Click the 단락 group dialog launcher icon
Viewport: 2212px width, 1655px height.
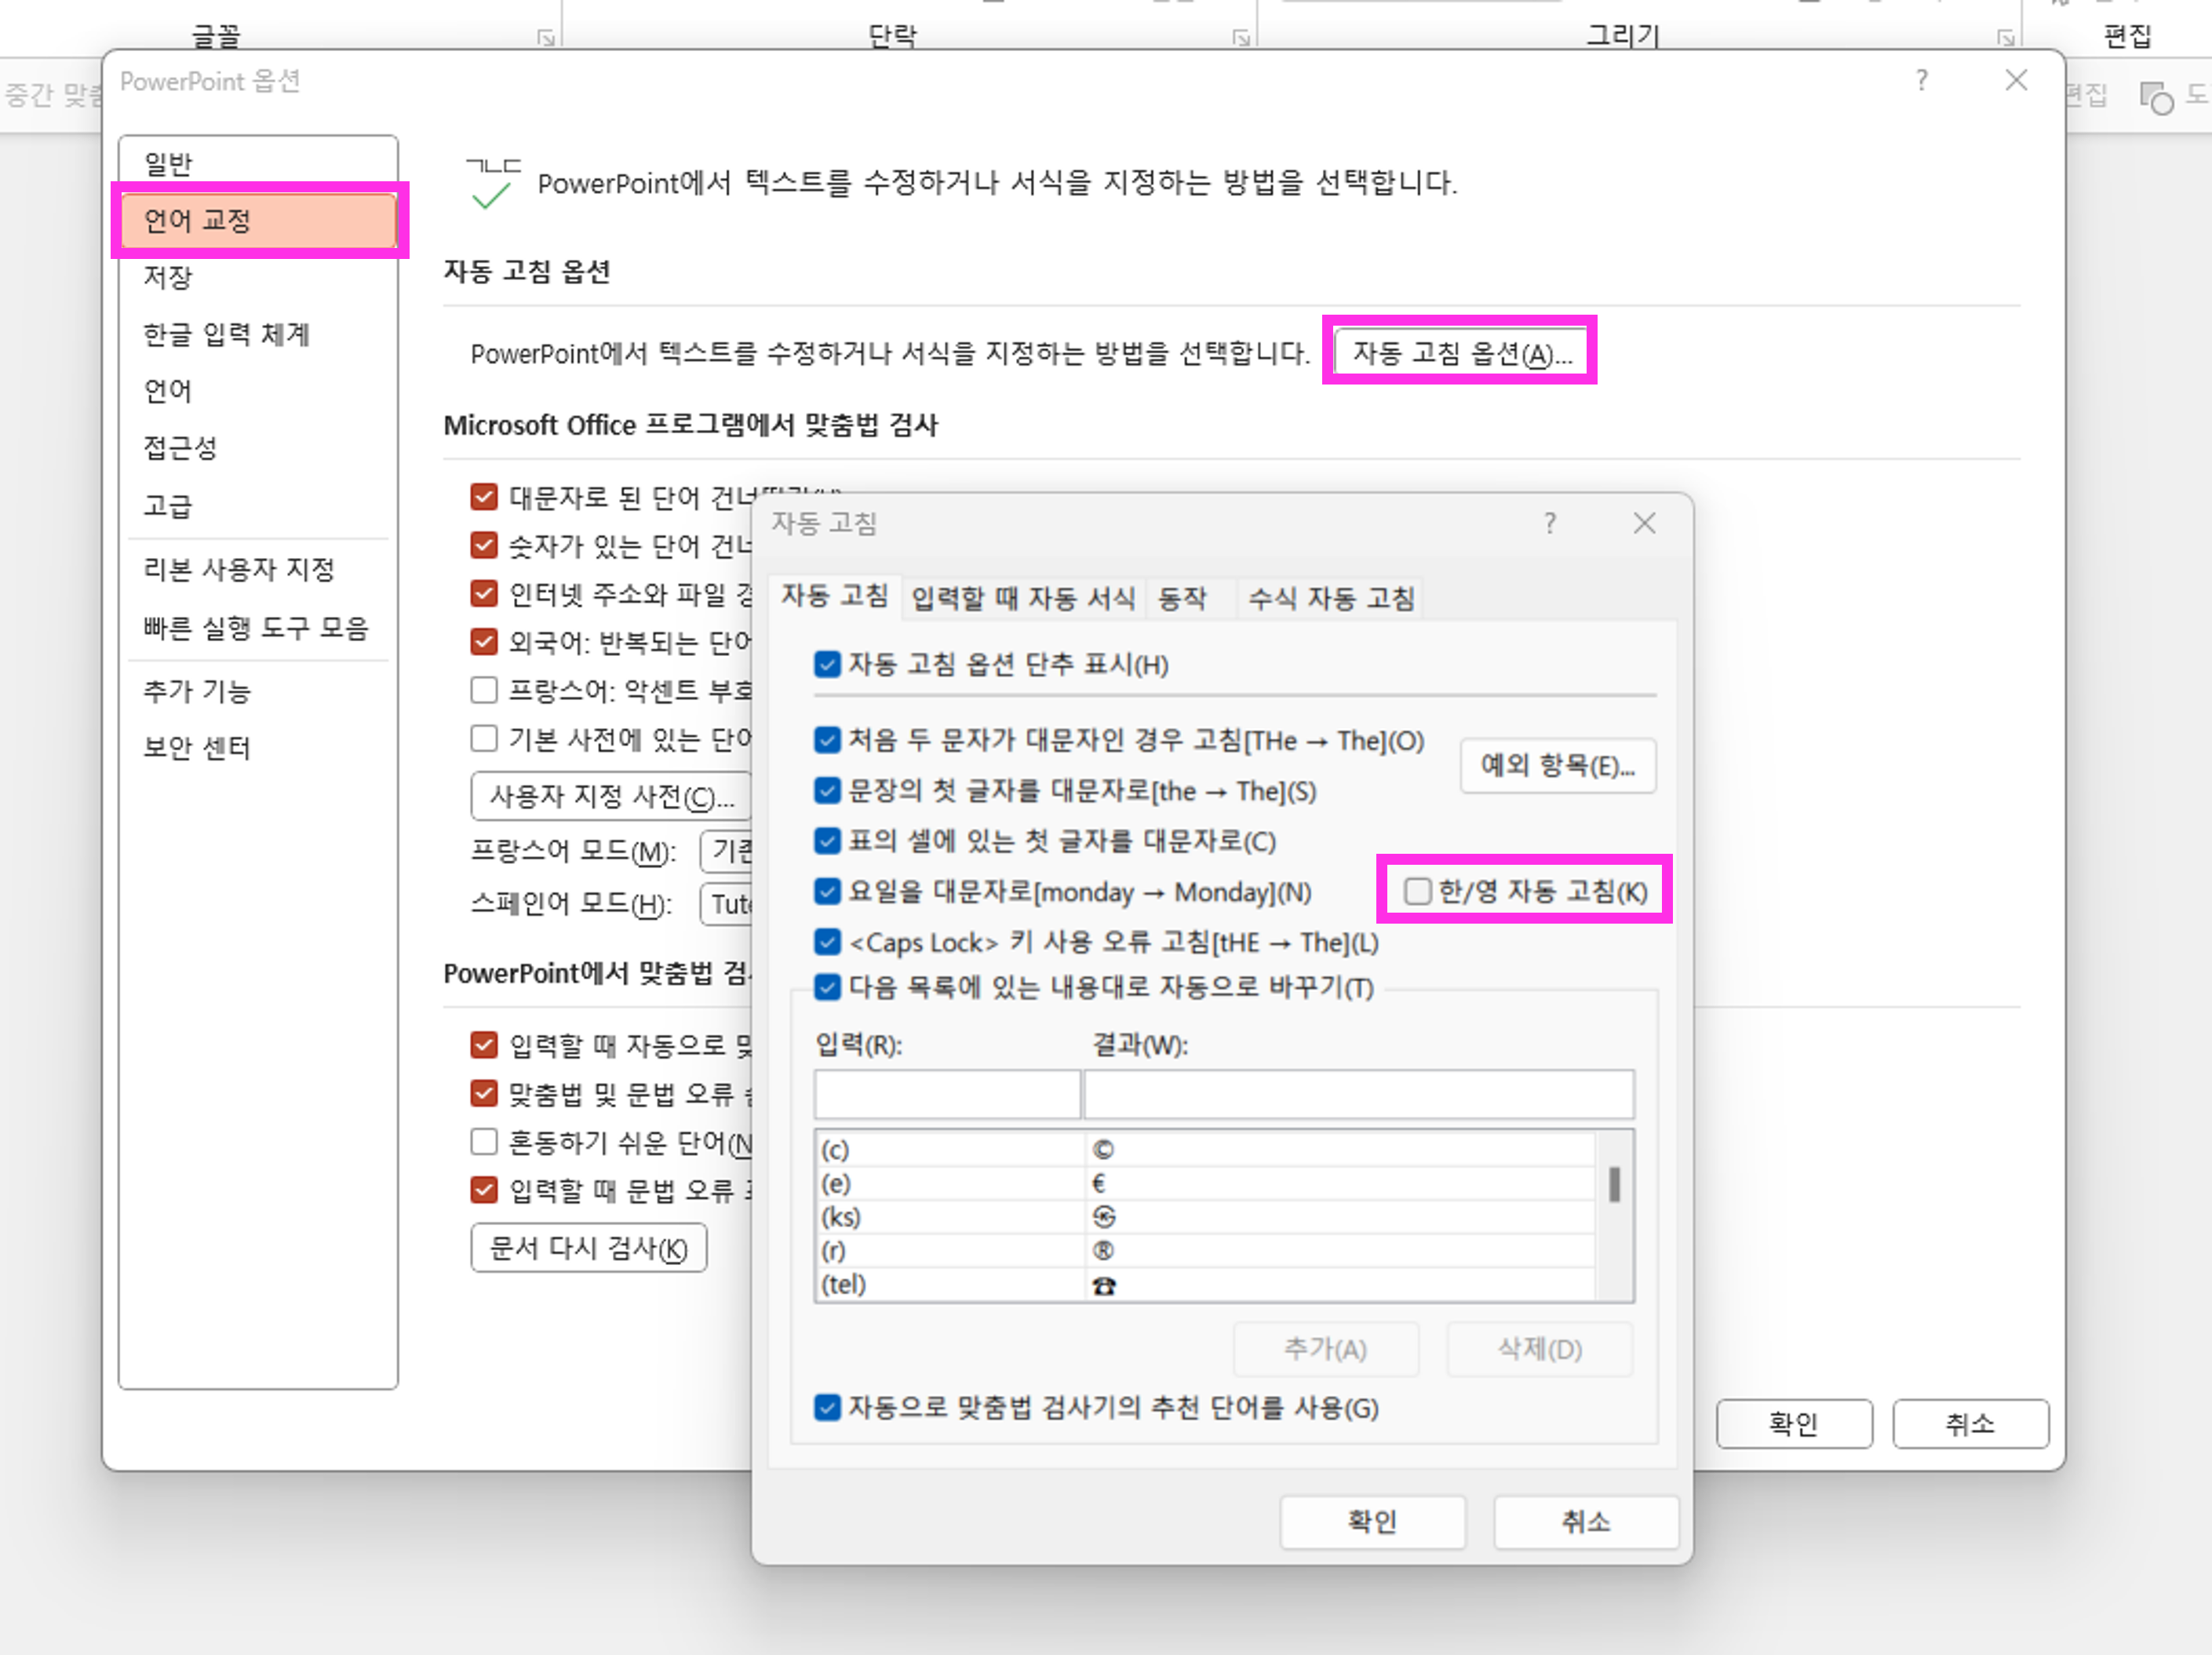(1241, 38)
